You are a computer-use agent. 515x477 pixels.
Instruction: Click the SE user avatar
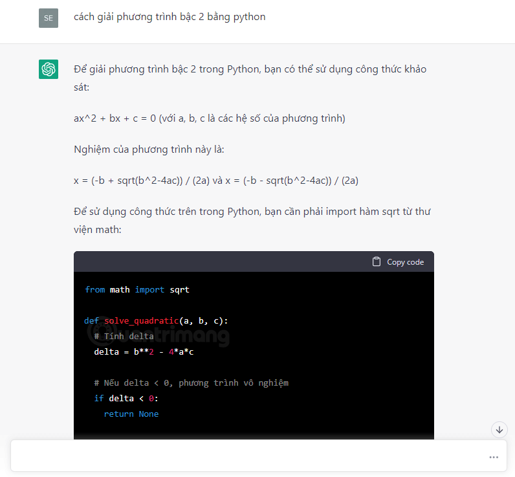coord(49,18)
